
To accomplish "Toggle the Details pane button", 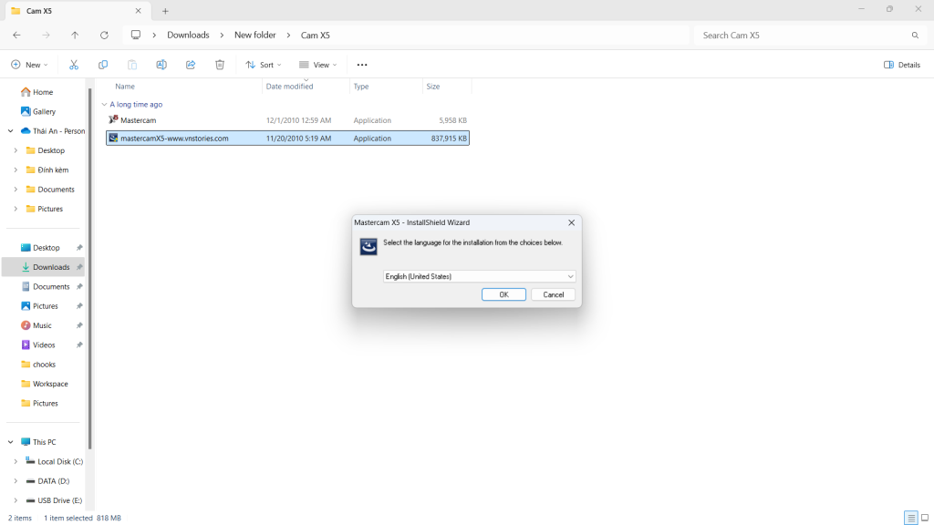I will [x=902, y=65].
